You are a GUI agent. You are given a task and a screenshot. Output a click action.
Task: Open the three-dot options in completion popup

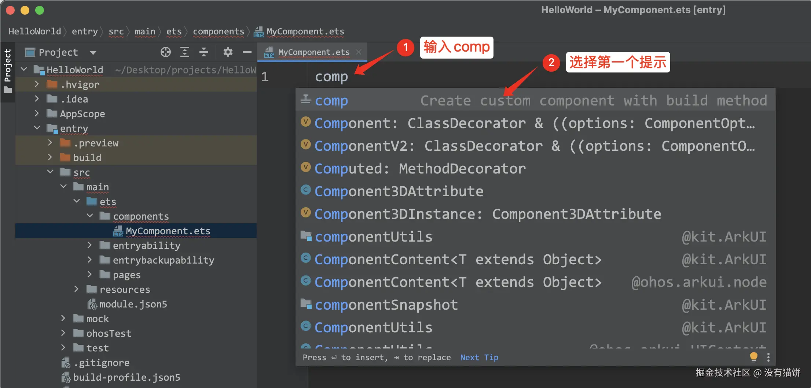[x=768, y=357]
